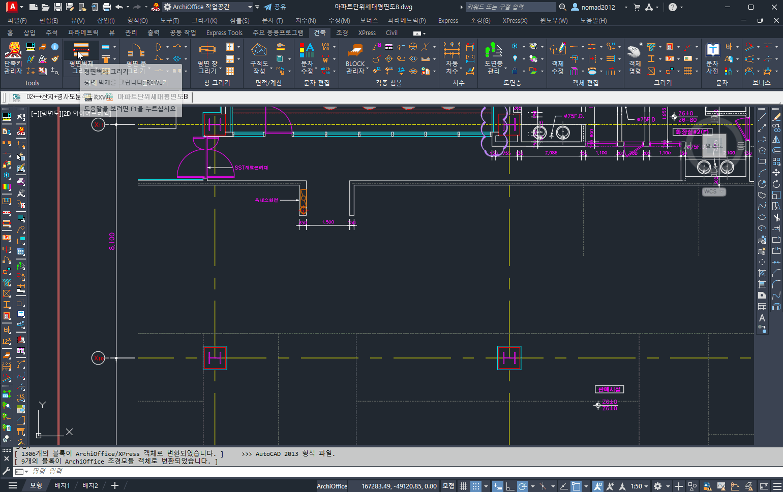Click the save icon in quick access toolbar

57,7
